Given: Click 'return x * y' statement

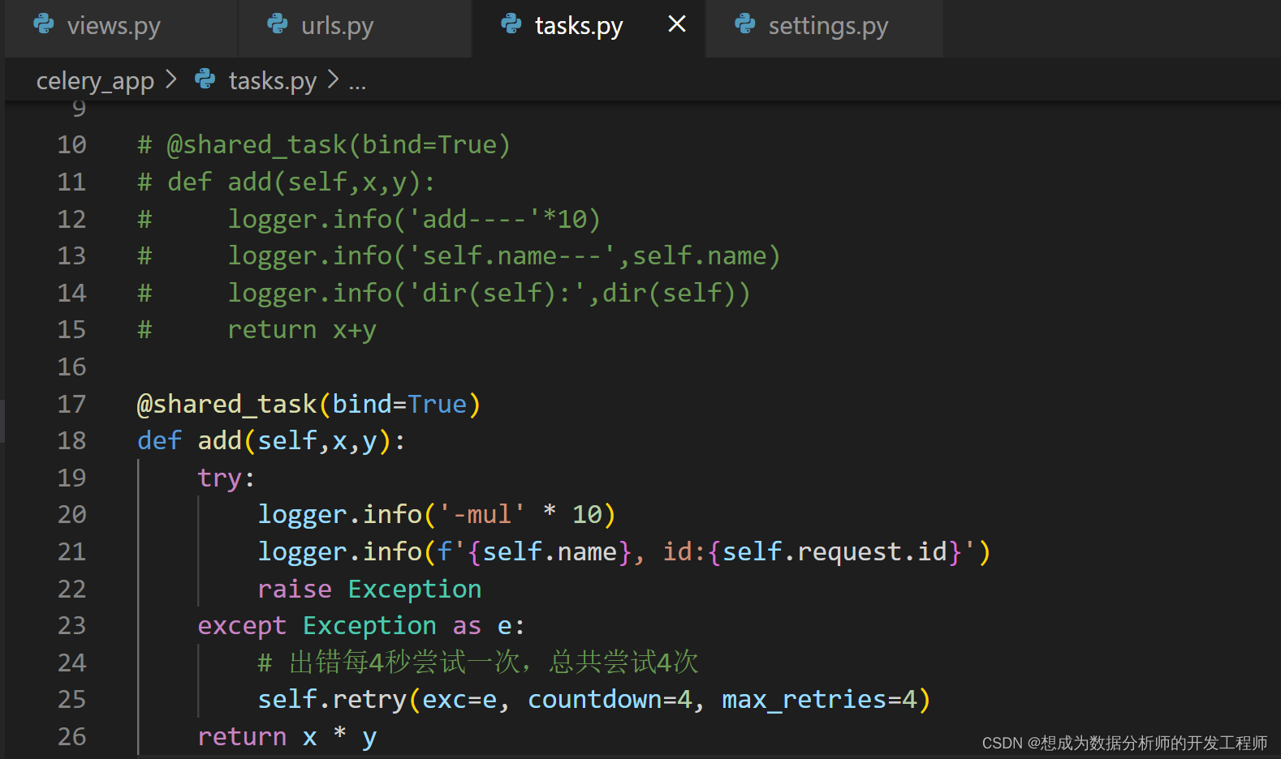Looking at the screenshot, I should 287,736.
